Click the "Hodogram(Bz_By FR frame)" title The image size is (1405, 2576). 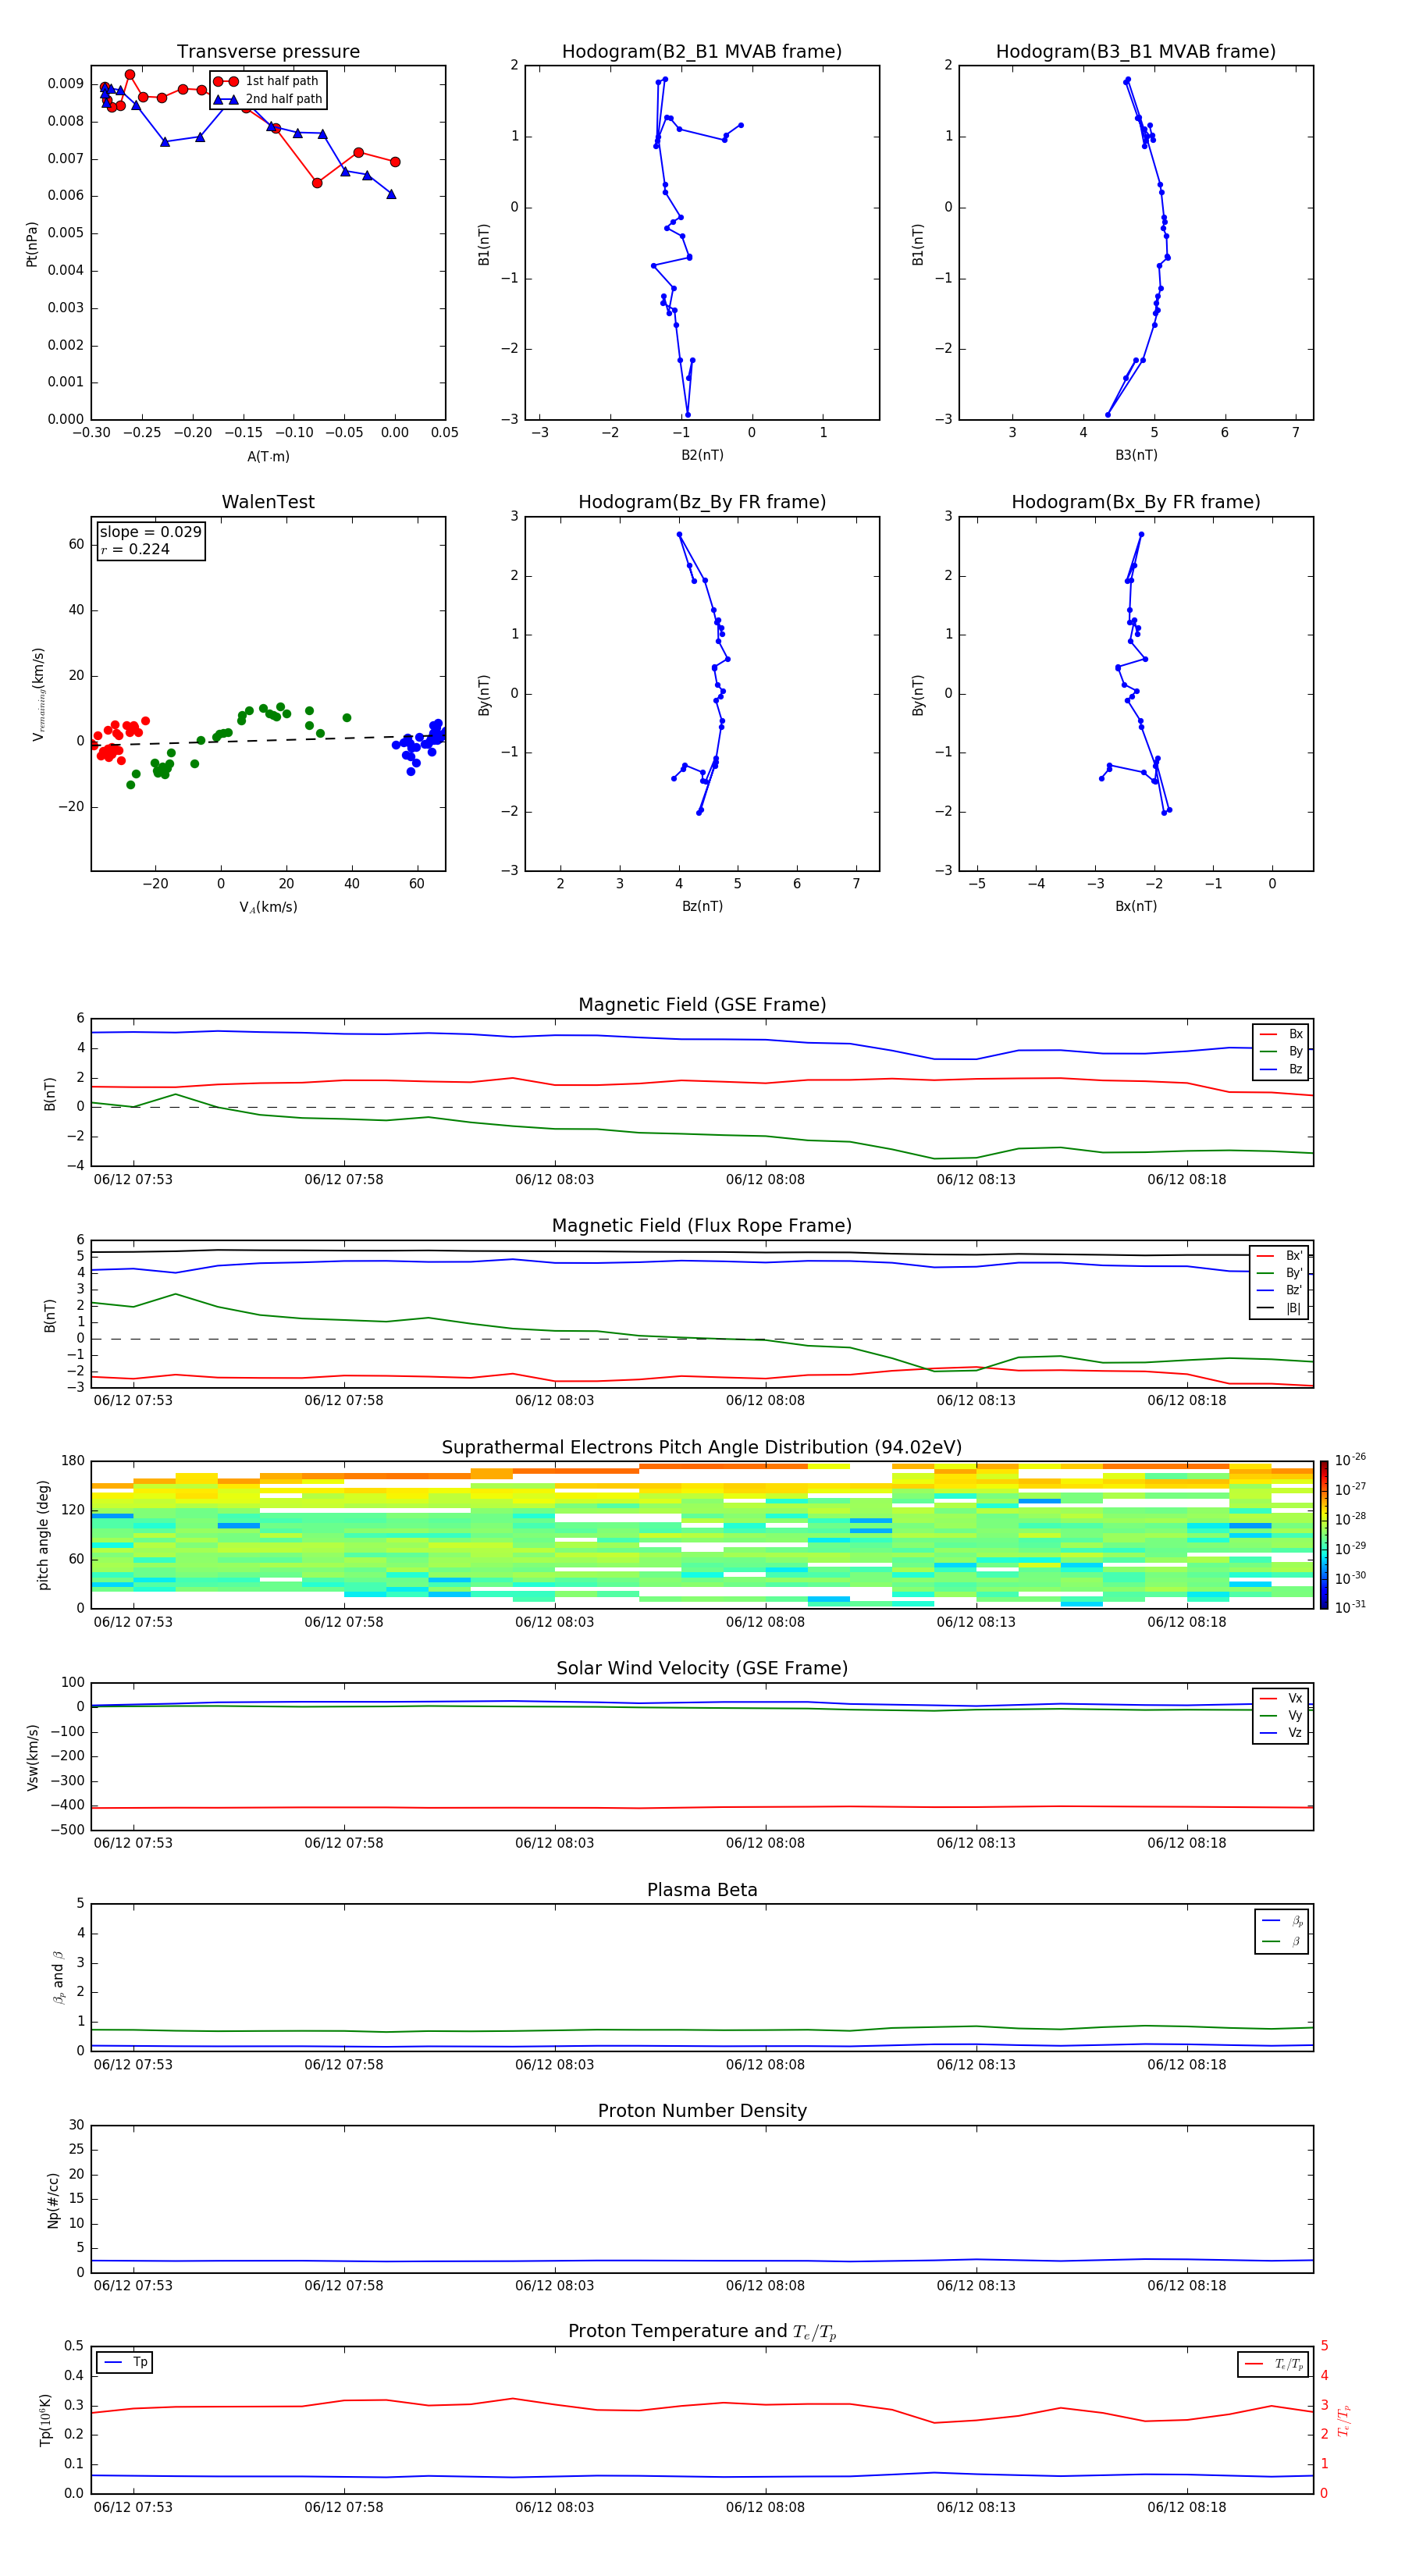702,502
